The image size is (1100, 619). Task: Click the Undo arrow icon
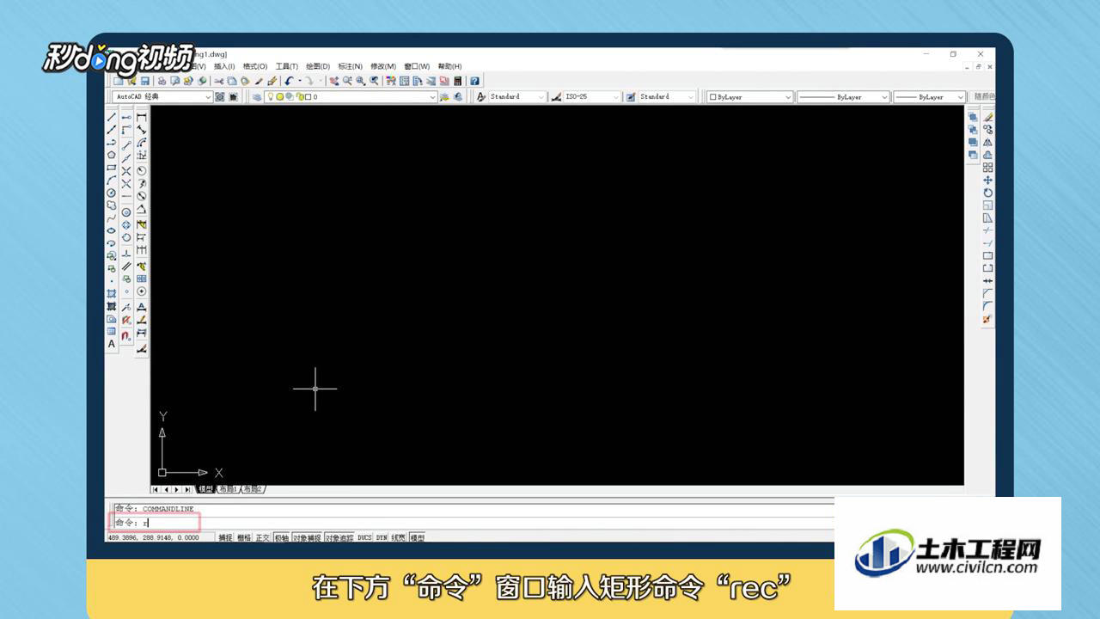(289, 81)
